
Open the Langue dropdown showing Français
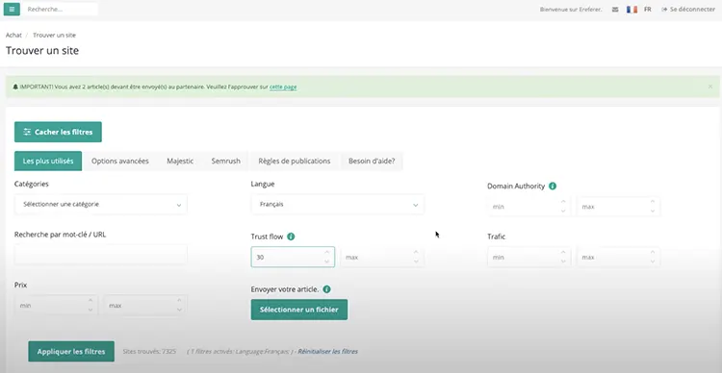tap(338, 204)
